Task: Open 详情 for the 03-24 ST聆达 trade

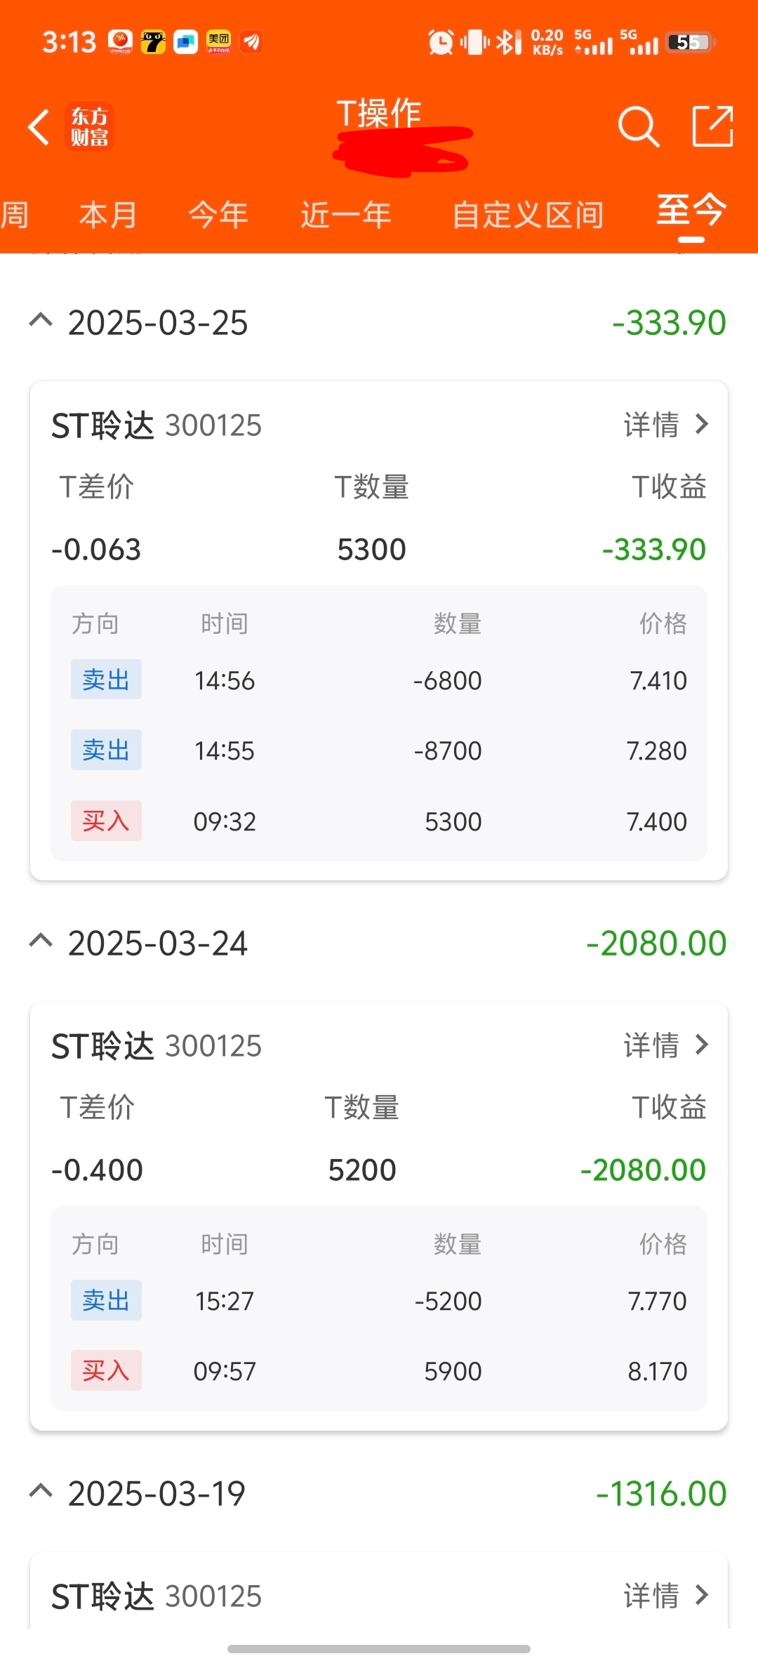Action: [x=665, y=1045]
